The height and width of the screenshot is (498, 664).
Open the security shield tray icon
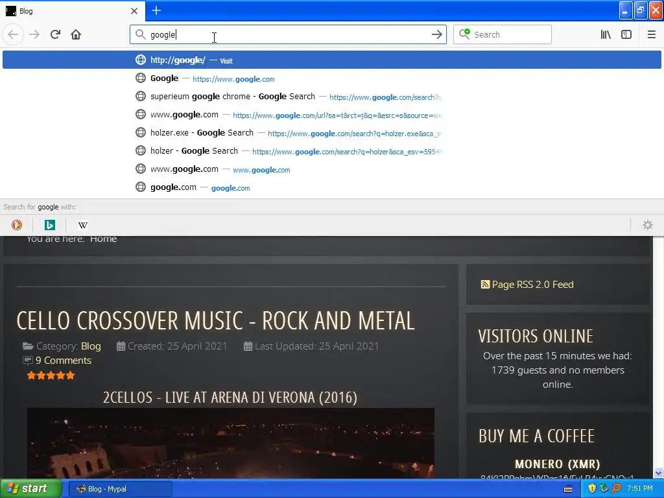click(x=592, y=489)
